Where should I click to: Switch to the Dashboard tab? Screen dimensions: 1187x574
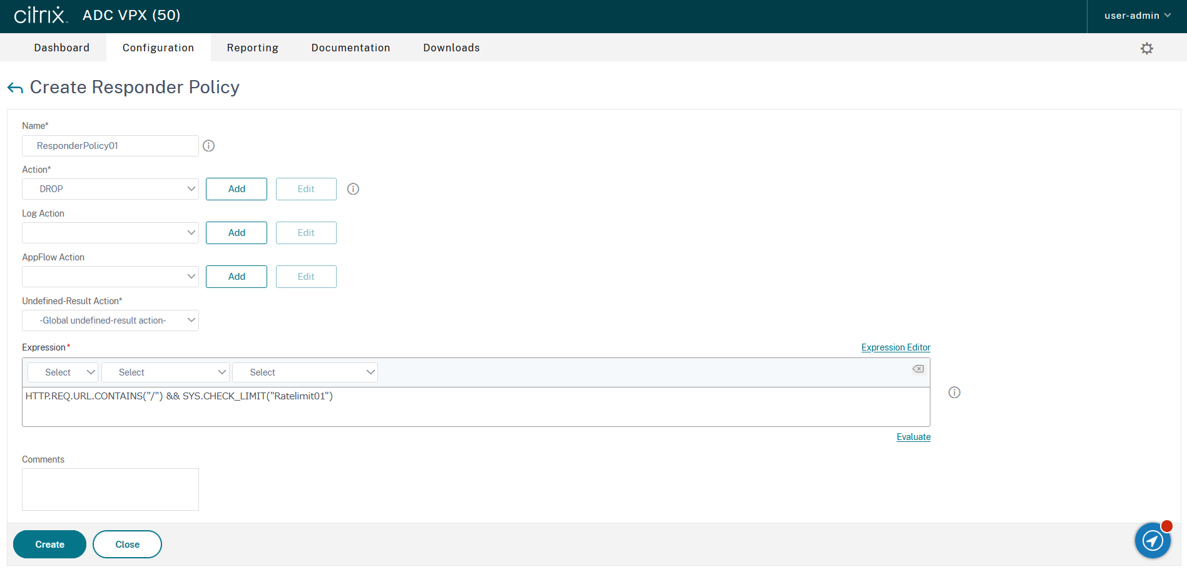tap(62, 48)
